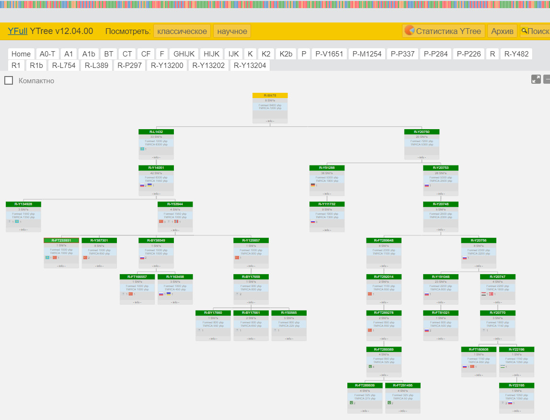This screenshot has width=550, height=420.
Task: Click the Chinese flag in R-Y387301 node
Action: click(85, 257)
